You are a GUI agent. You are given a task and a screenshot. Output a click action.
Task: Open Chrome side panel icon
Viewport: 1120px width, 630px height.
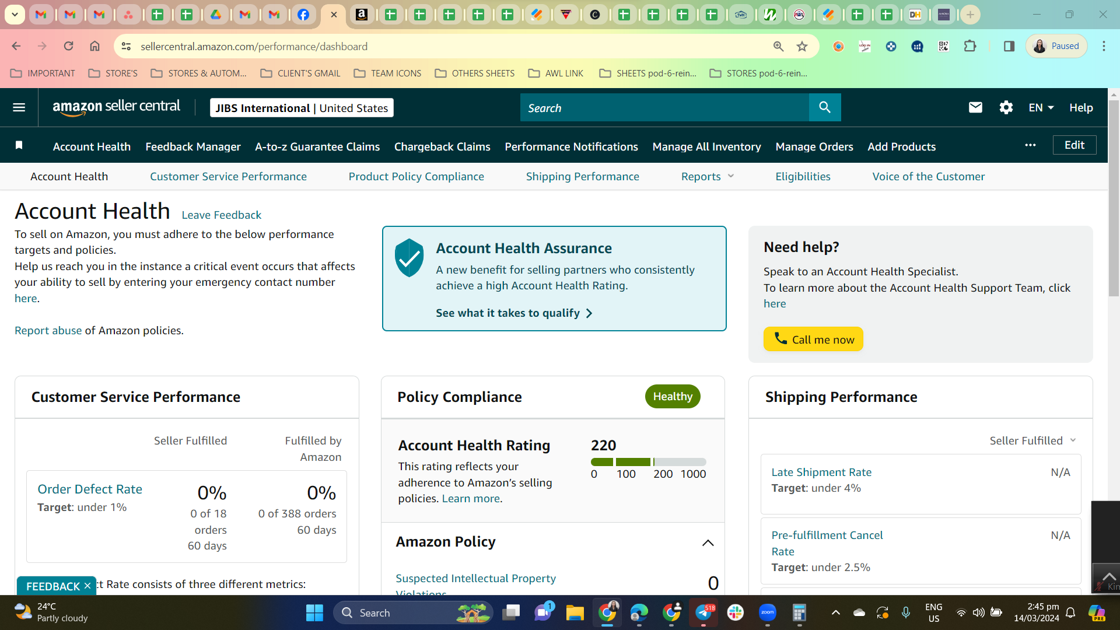[x=1009, y=46]
